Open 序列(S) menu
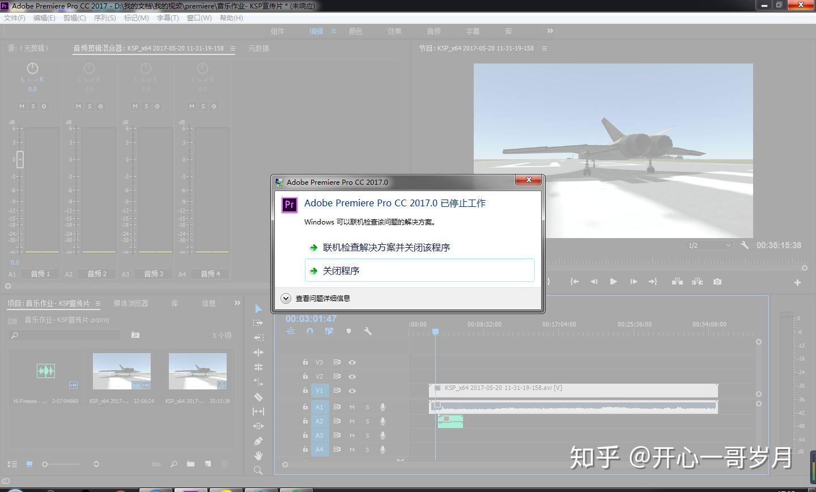Screen dimensions: 816x492 click(x=105, y=18)
